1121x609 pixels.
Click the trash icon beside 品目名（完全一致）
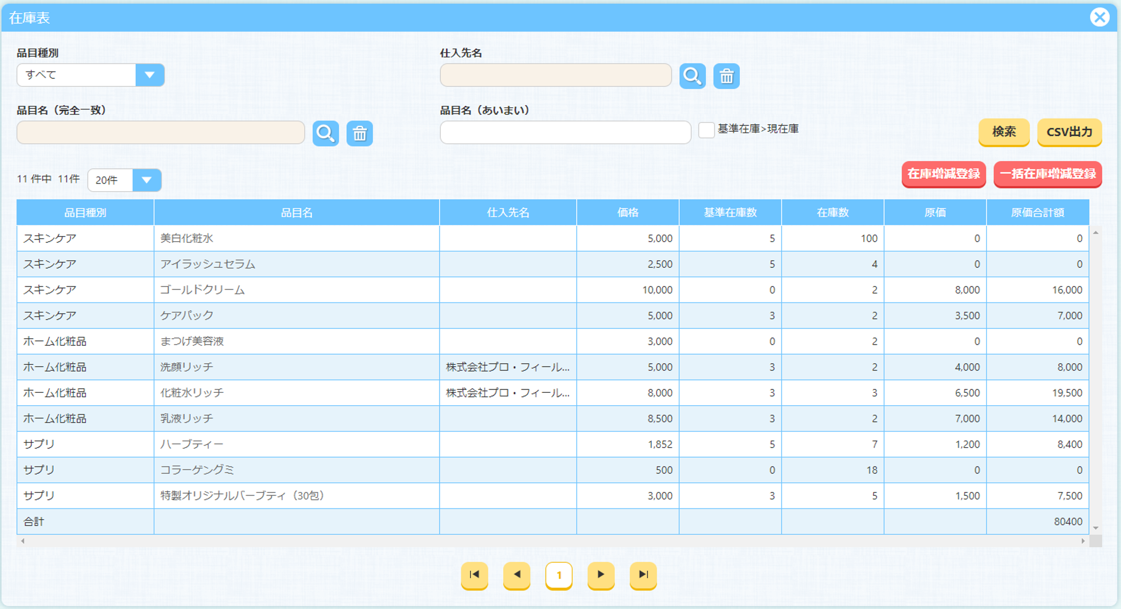(x=360, y=133)
